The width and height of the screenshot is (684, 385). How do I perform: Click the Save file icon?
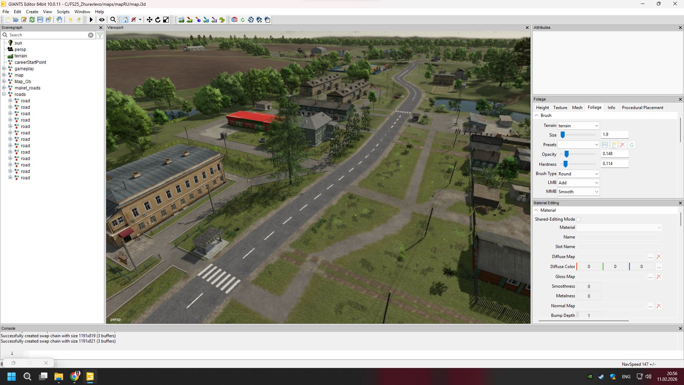point(40,20)
